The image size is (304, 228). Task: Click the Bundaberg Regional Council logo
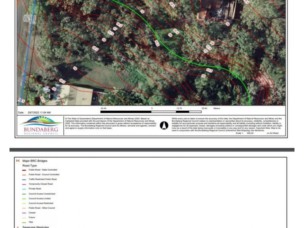tap(41, 126)
